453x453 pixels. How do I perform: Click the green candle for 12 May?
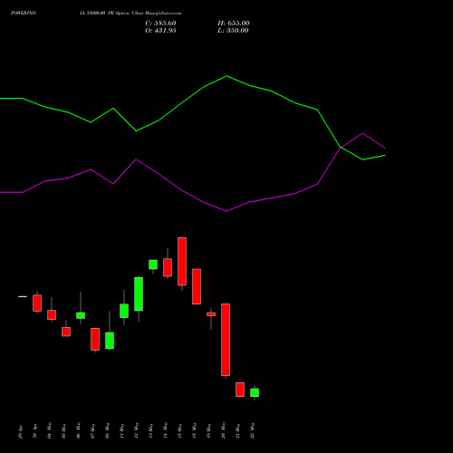pyautogui.click(x=139, y=294)
